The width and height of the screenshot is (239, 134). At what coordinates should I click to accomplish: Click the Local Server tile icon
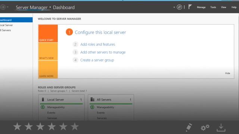click(x=43, y=99)
